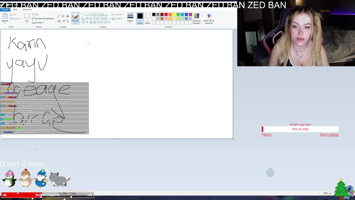Select the diamond shape
355x200 pixels.
pos(87,18)
